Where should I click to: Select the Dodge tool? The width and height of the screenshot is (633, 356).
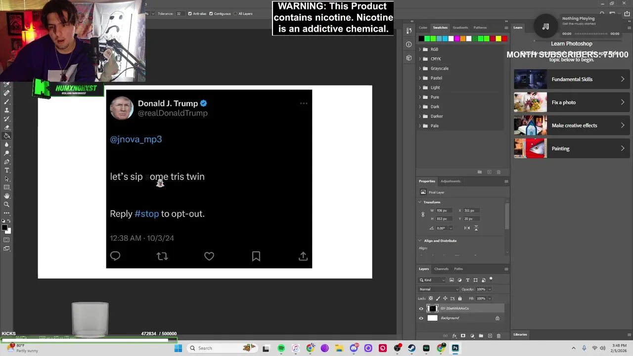point(7,153)
